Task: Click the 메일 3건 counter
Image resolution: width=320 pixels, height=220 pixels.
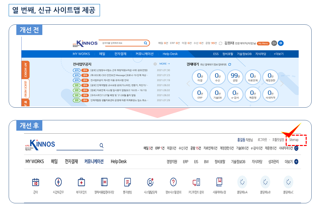Action: [x=148, y=148]
